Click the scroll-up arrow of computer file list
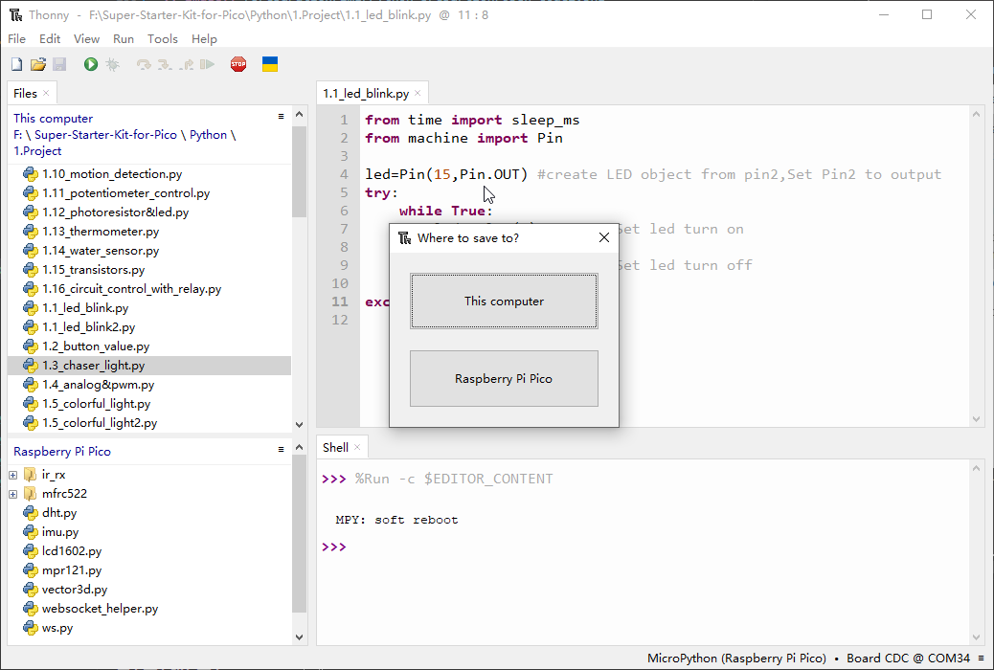 pos(299,115)
